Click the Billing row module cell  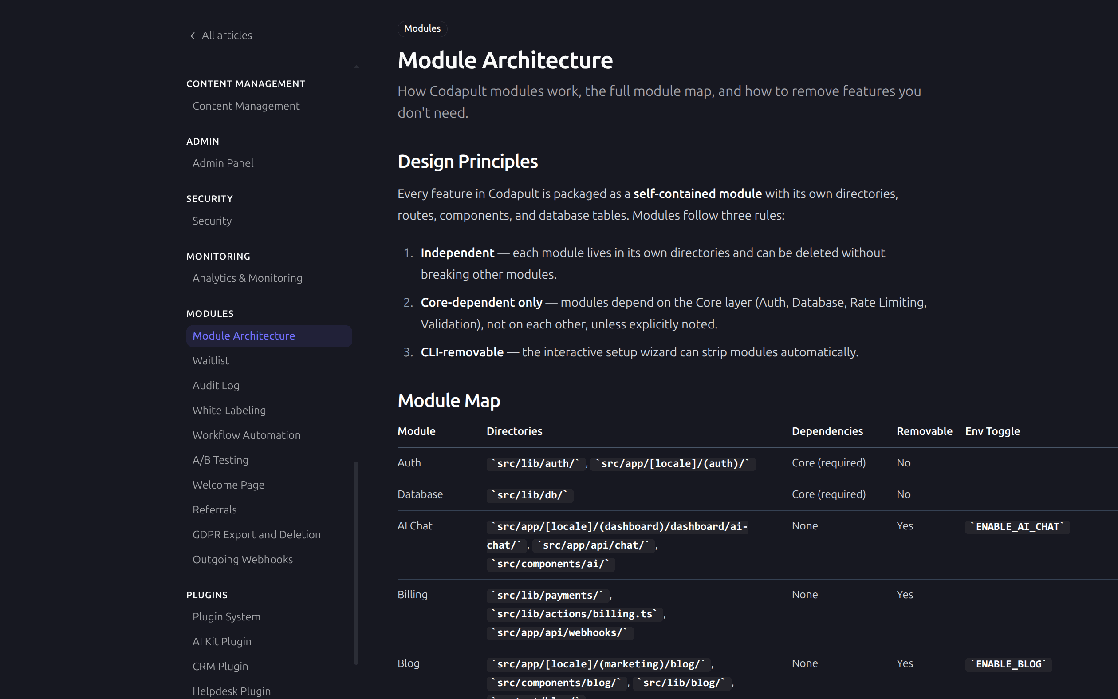(412, 595)
